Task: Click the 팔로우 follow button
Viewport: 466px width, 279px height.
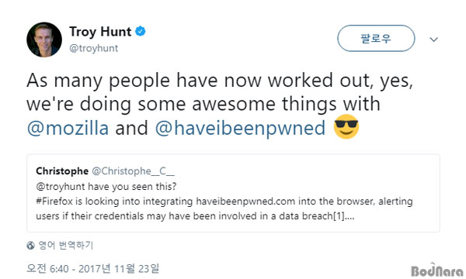Action: pyautogui.click(x=376, y=38)
